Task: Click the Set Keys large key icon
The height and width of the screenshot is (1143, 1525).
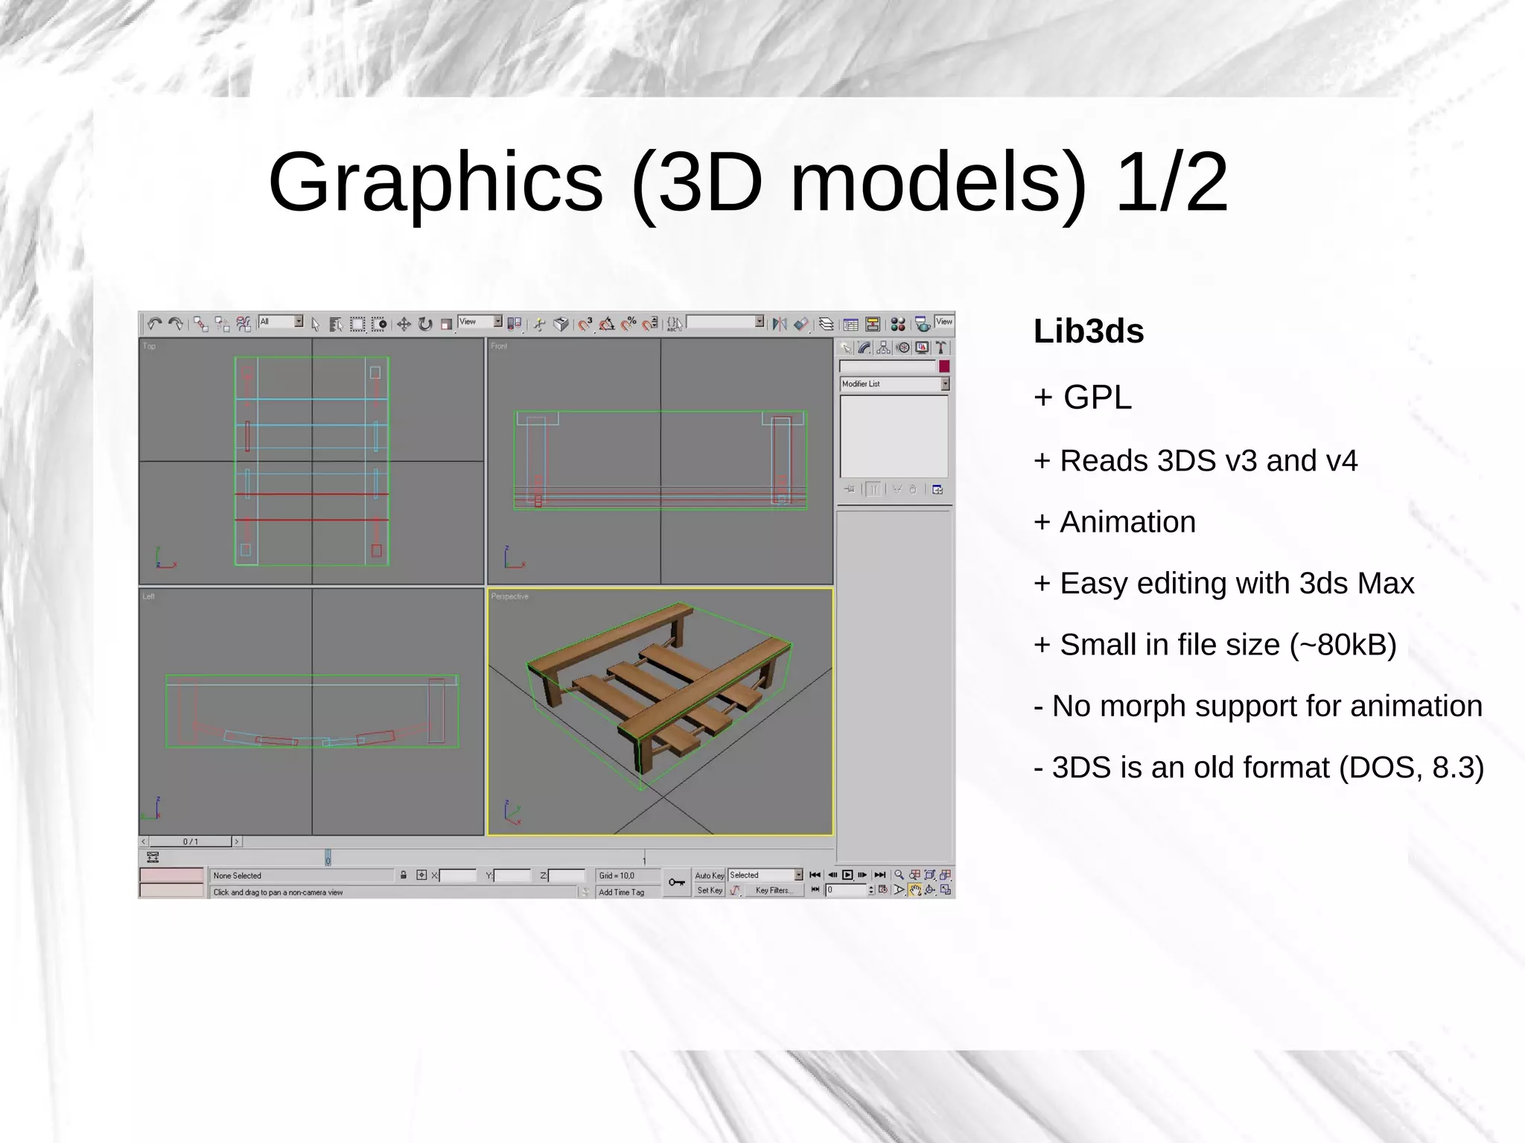Action: coord(677,883)
